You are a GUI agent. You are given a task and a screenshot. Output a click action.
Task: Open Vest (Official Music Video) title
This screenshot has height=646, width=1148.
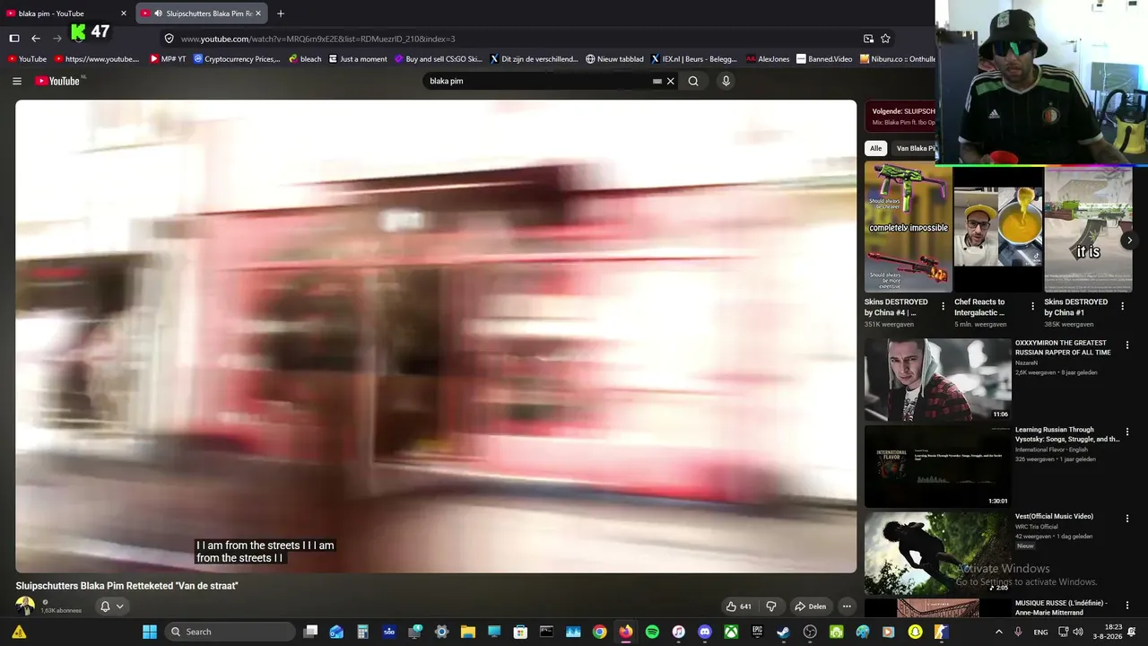click(x=1054, y=517)
